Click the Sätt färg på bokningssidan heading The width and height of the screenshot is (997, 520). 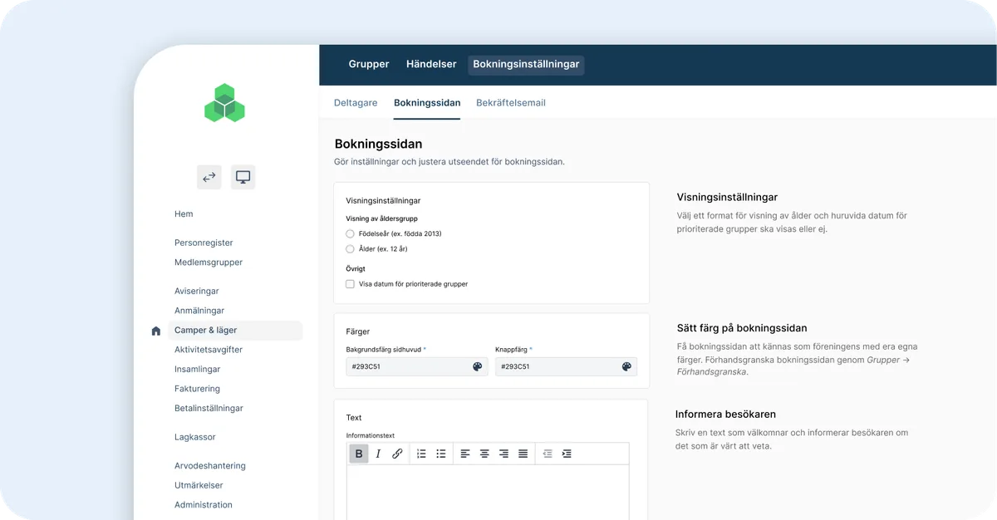pyautogui.click(x=742, y=328)
